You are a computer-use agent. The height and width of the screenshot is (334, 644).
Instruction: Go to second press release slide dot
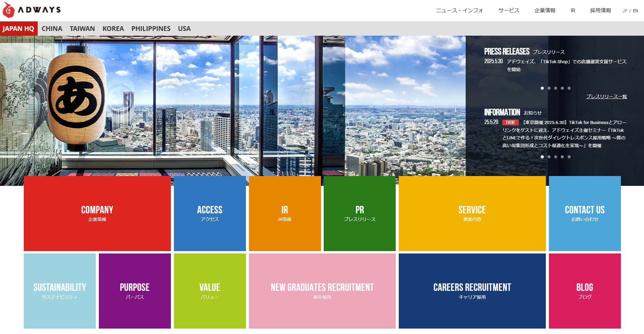tap(549, 88)
